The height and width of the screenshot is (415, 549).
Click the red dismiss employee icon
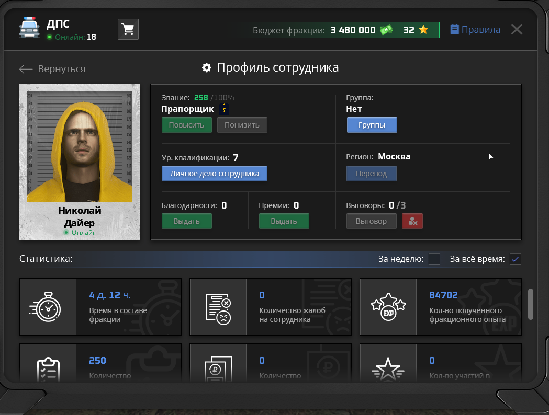point(412,221)
